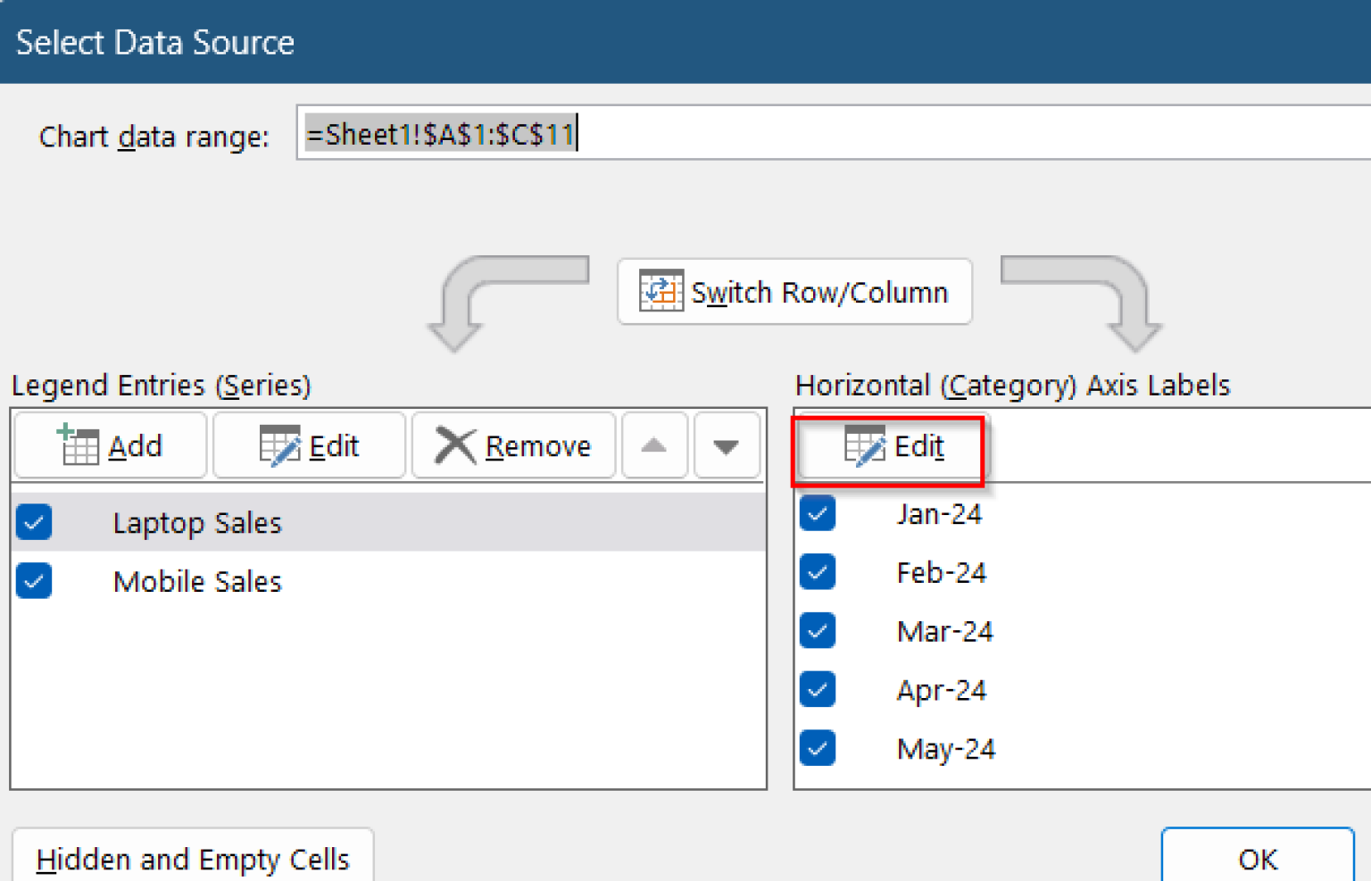
Task: Click the Switch Row/Column icon
Action: click(x=661, y=291)
